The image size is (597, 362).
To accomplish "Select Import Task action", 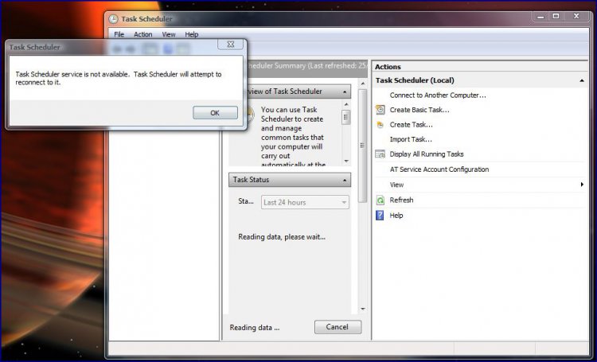I will [x=411, y=139].
